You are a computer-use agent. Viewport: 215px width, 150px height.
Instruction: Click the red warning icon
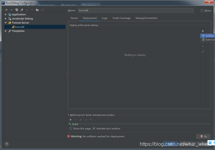(x=69, y=136)
